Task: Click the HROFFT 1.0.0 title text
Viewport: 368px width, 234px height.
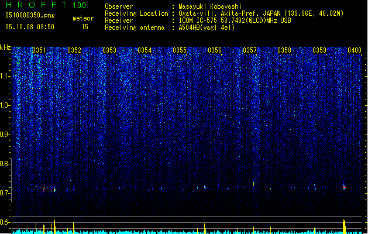Action: [46, 5]
